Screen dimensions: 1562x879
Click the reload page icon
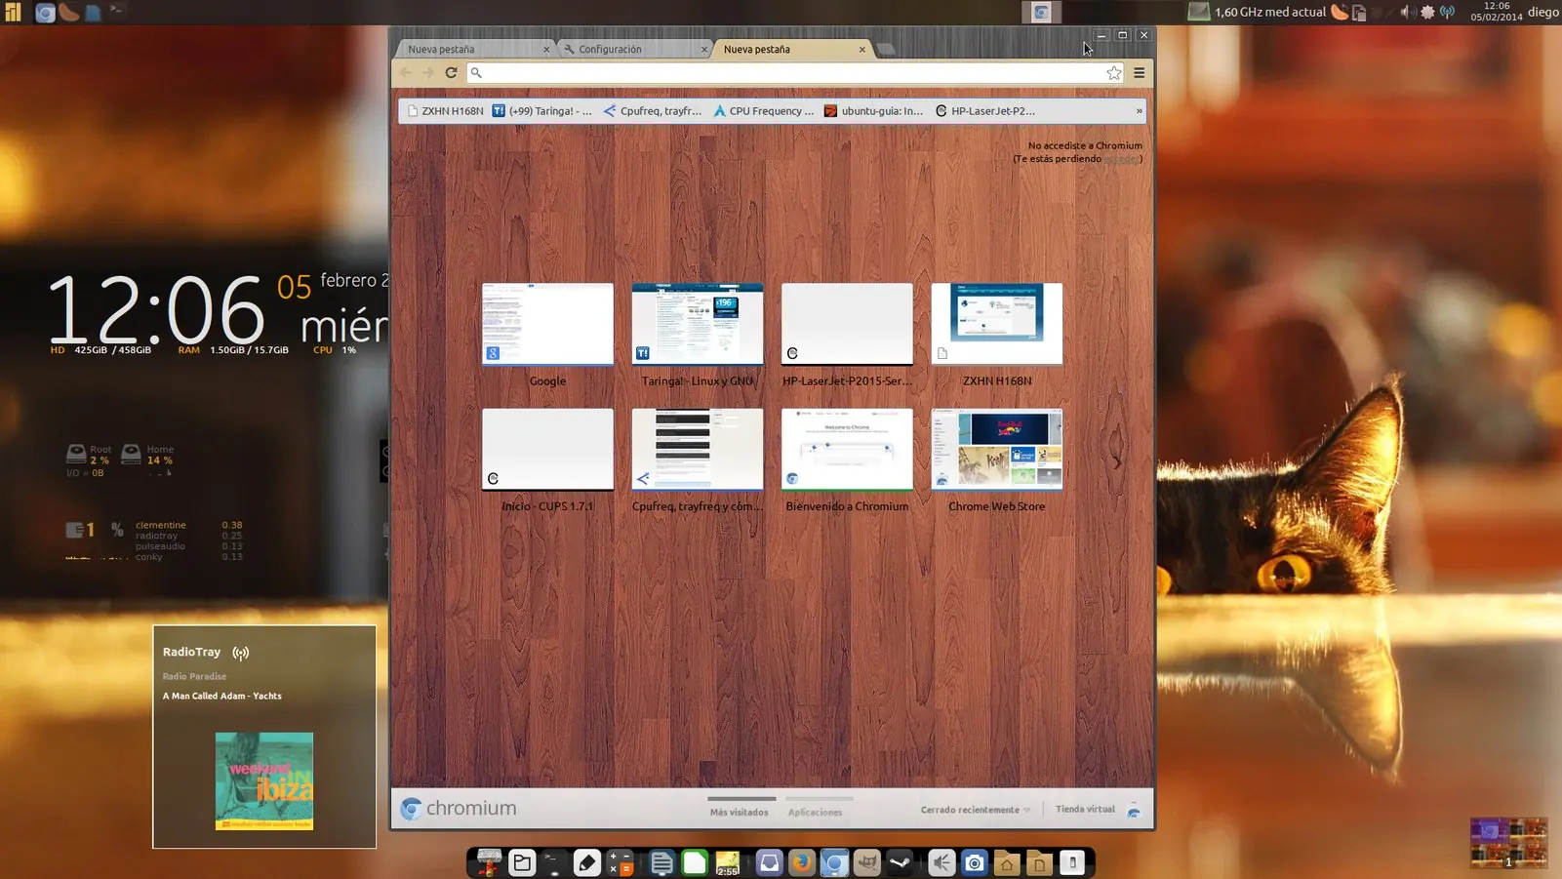(x=451, y=72)
